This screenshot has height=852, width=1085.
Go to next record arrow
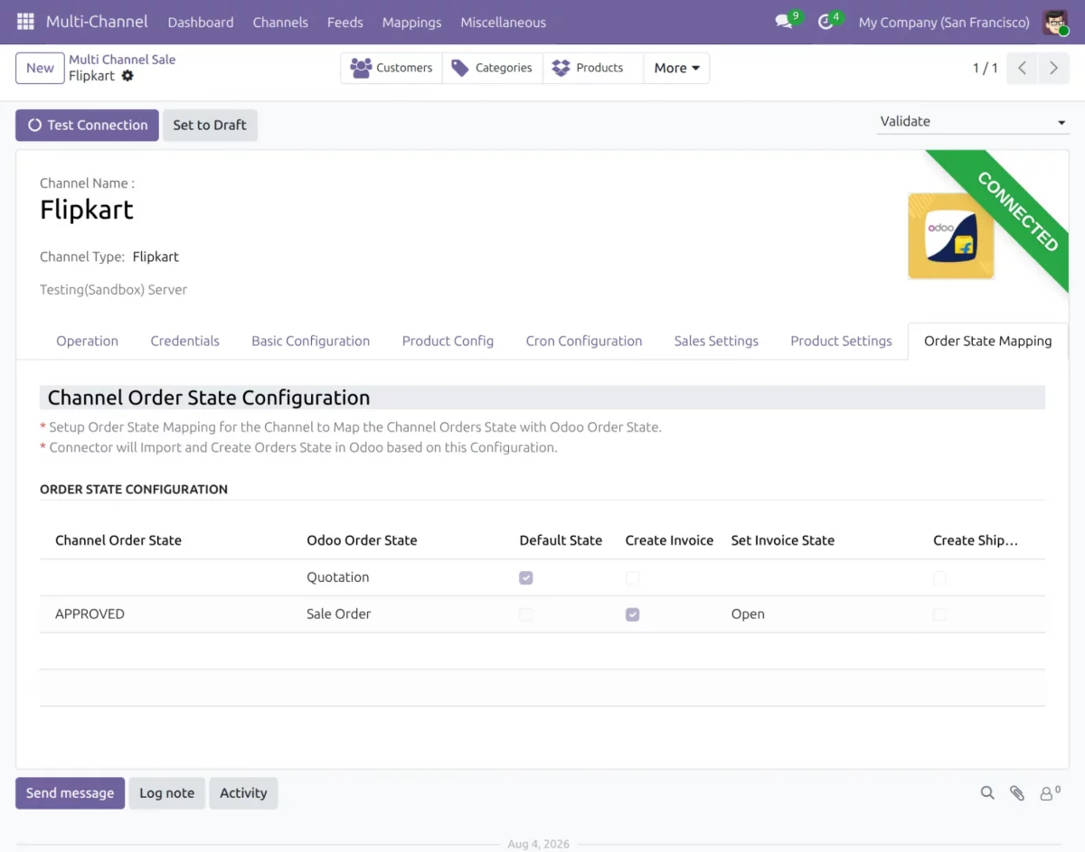pyautogui.click(x=1053, y=68)
